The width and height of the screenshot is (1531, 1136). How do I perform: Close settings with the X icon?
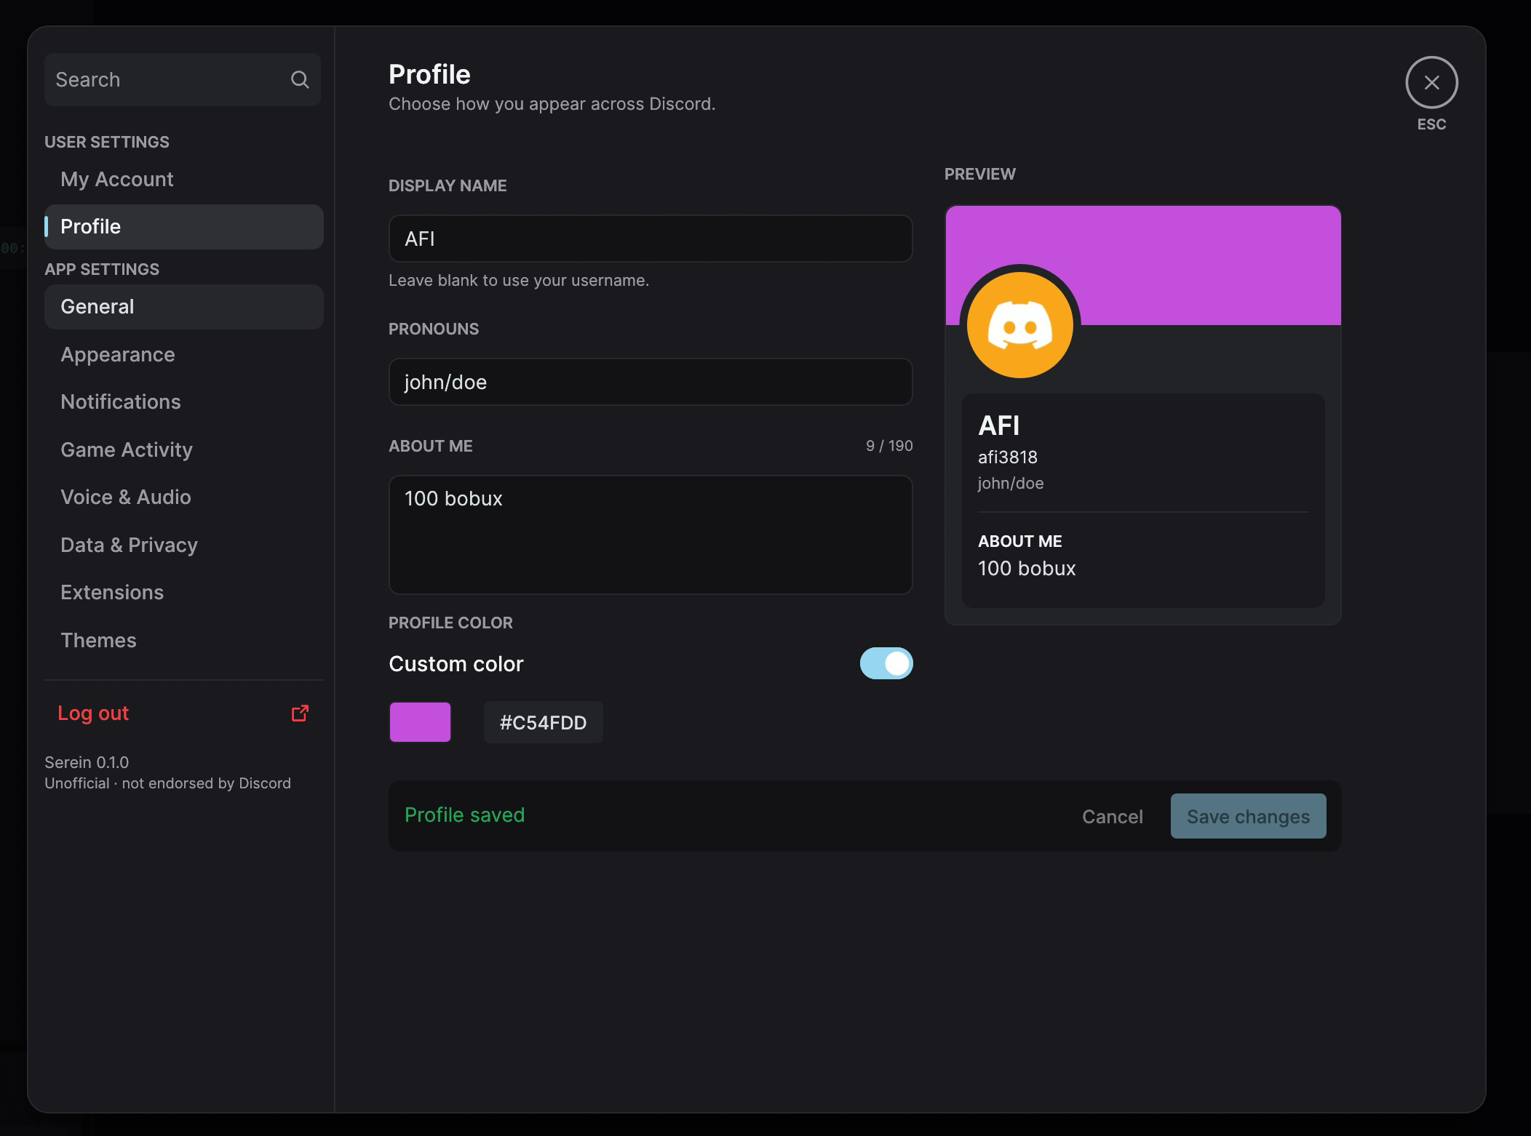[x=1431, y=83]
